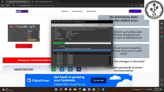Open Windows Start menu

[56, 89]
